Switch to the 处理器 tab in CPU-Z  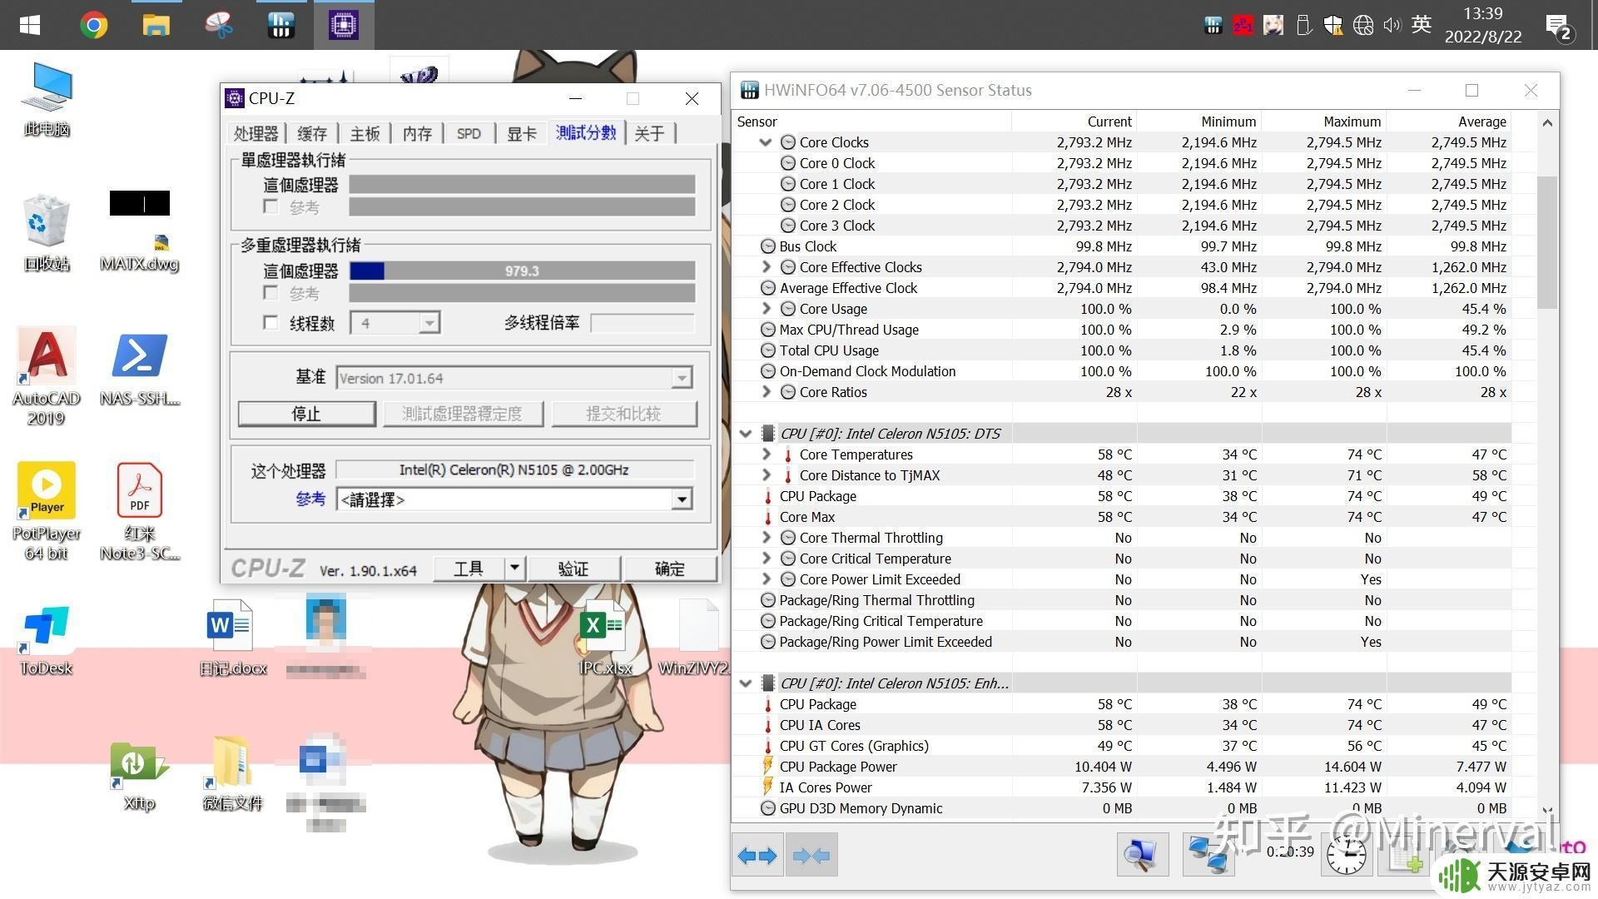tap(256, 133)
